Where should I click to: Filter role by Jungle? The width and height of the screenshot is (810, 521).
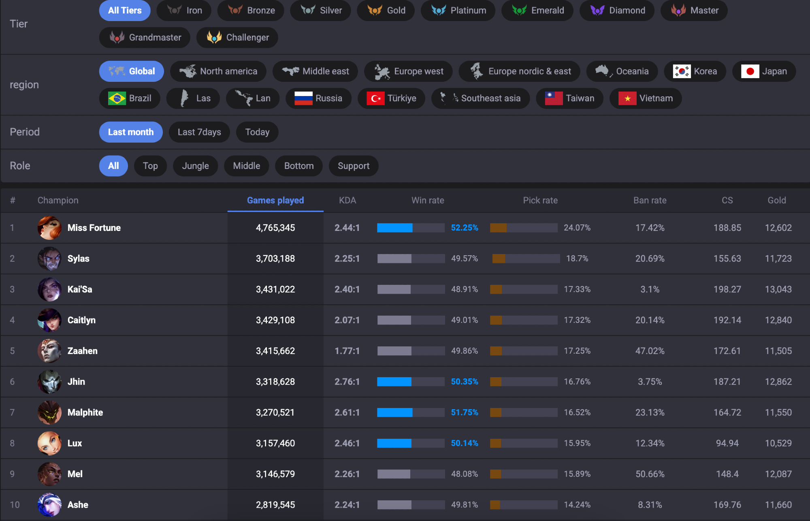coord(195,166)
